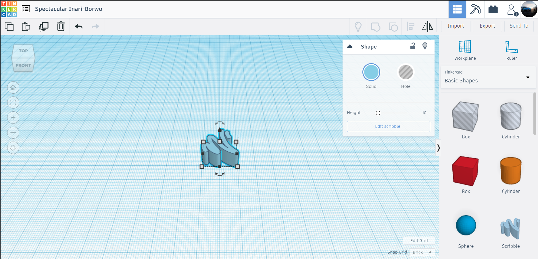Select the Ruler tool
The image size is (538, 259).
(512, 50)
